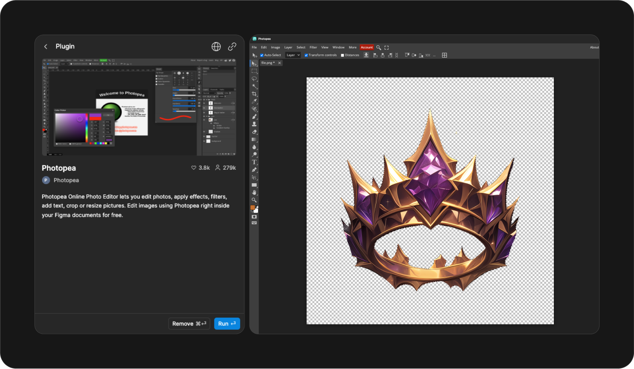This screenshot has height=369, width=634.
Task: Select the Rectangle shape tool
Action: pyautogui.click(x=254, y=185)
